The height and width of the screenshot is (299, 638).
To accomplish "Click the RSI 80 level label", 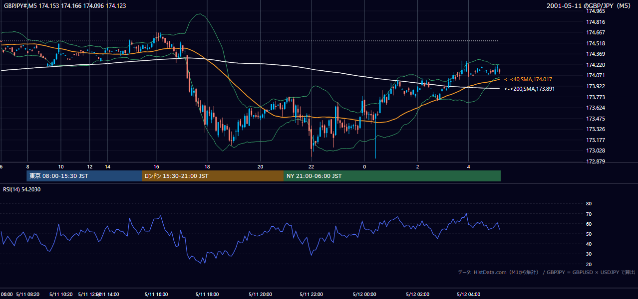I will (589, 204).
